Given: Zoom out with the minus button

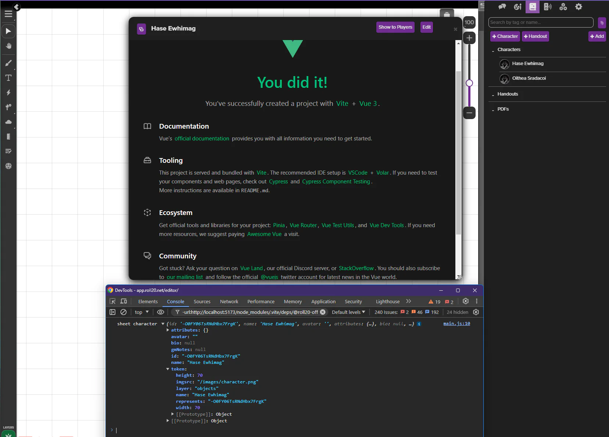Looking at the screenshot, I should point(469,113).
